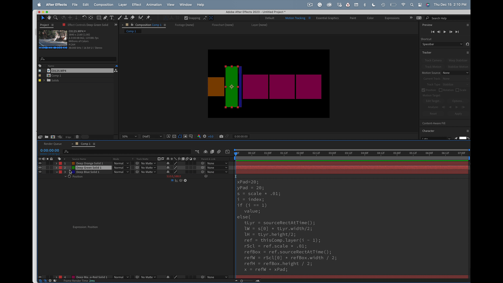The width and height of the screenshot is (503, 283).
Task: Select the Pen tool
Action: (105, 18)
